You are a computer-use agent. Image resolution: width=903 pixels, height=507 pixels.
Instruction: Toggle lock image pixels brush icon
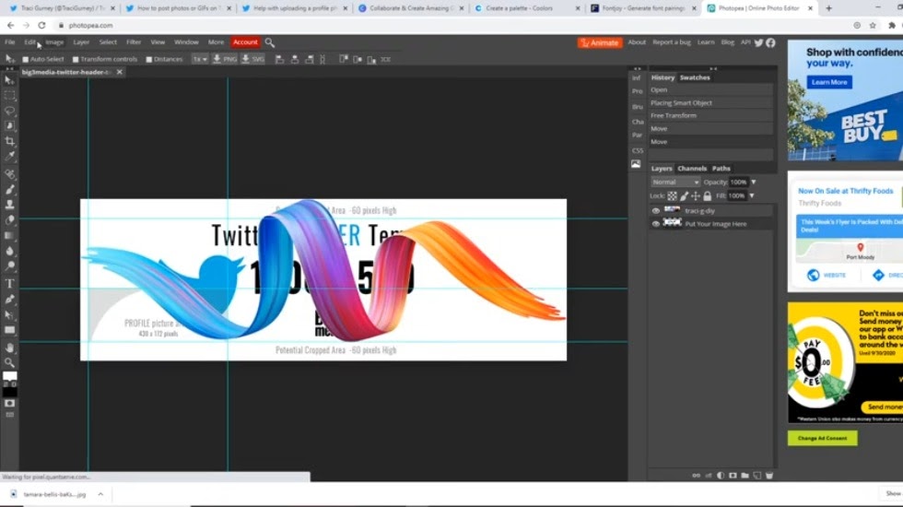tap(684, 195)
